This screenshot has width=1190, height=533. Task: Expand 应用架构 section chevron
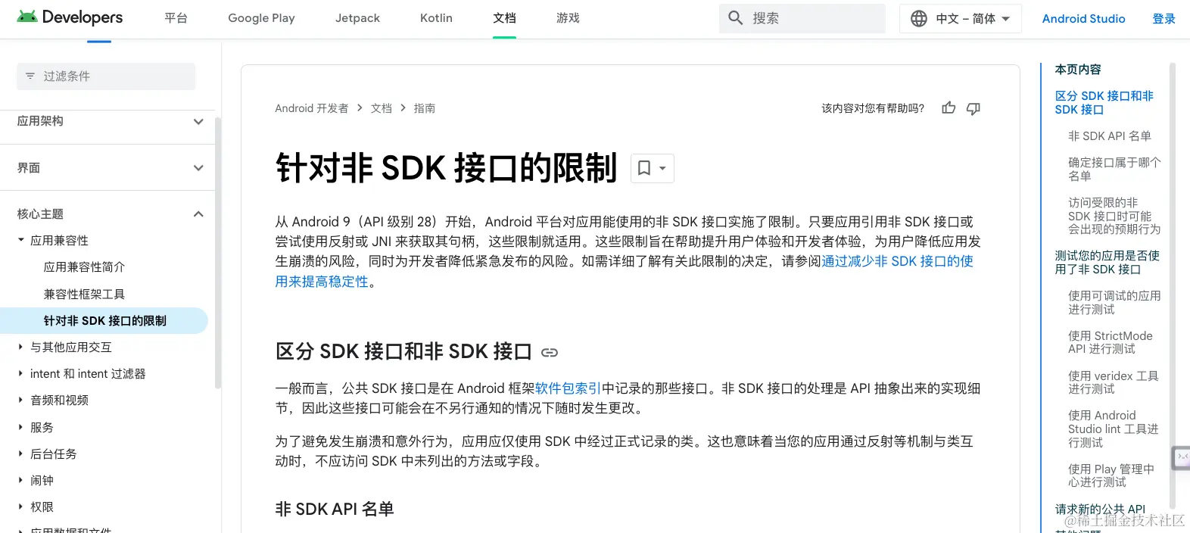click(x=198, y=122)
